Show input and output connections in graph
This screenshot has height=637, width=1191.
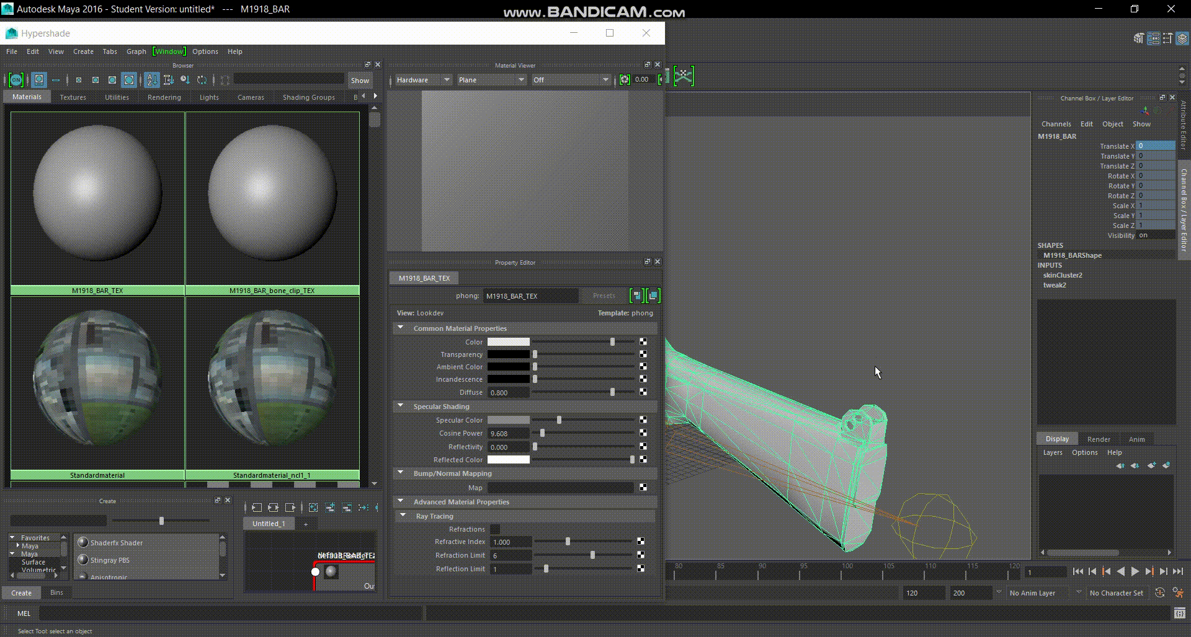(273, 507)
